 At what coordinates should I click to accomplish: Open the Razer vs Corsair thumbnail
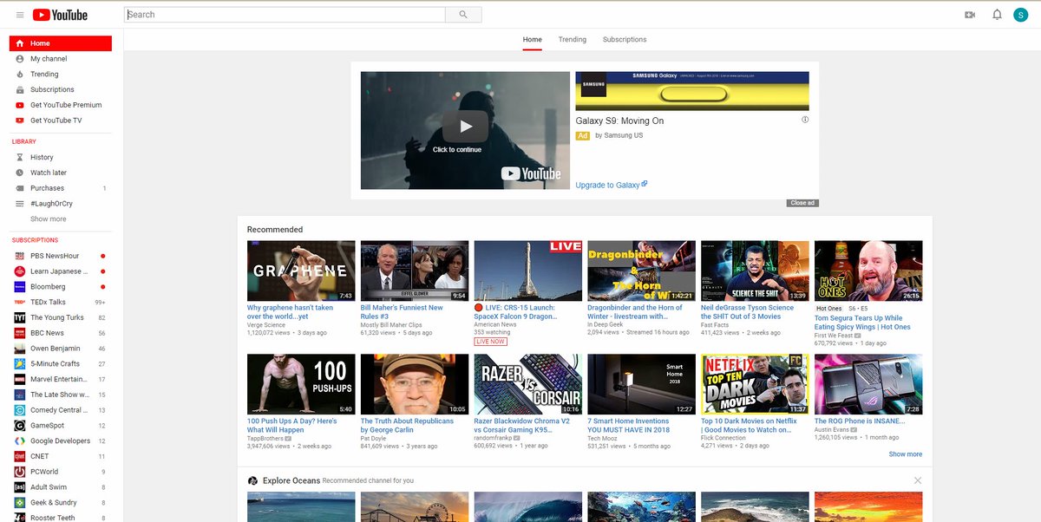tap(528, 384)
